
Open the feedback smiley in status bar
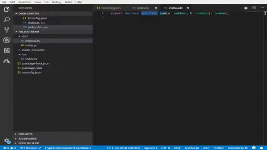(254, 148)
